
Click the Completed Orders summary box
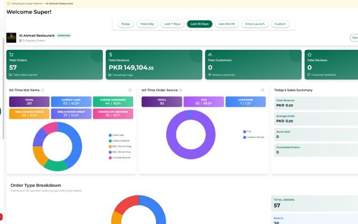coord(316,150)
